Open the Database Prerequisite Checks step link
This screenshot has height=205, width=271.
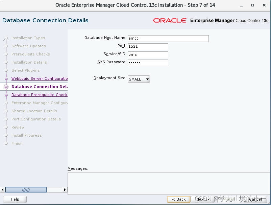[39, 95]
